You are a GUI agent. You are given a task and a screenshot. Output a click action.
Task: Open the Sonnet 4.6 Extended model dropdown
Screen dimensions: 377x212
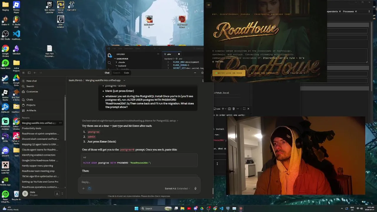point(177,188)
